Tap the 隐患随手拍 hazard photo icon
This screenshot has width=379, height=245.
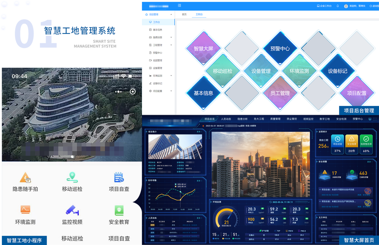click(x=25, y=178)
